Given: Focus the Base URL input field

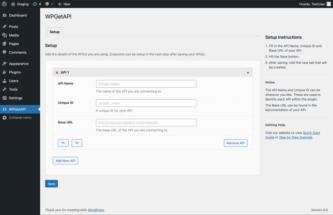Looking at the screenshot, I should point(146,122).
